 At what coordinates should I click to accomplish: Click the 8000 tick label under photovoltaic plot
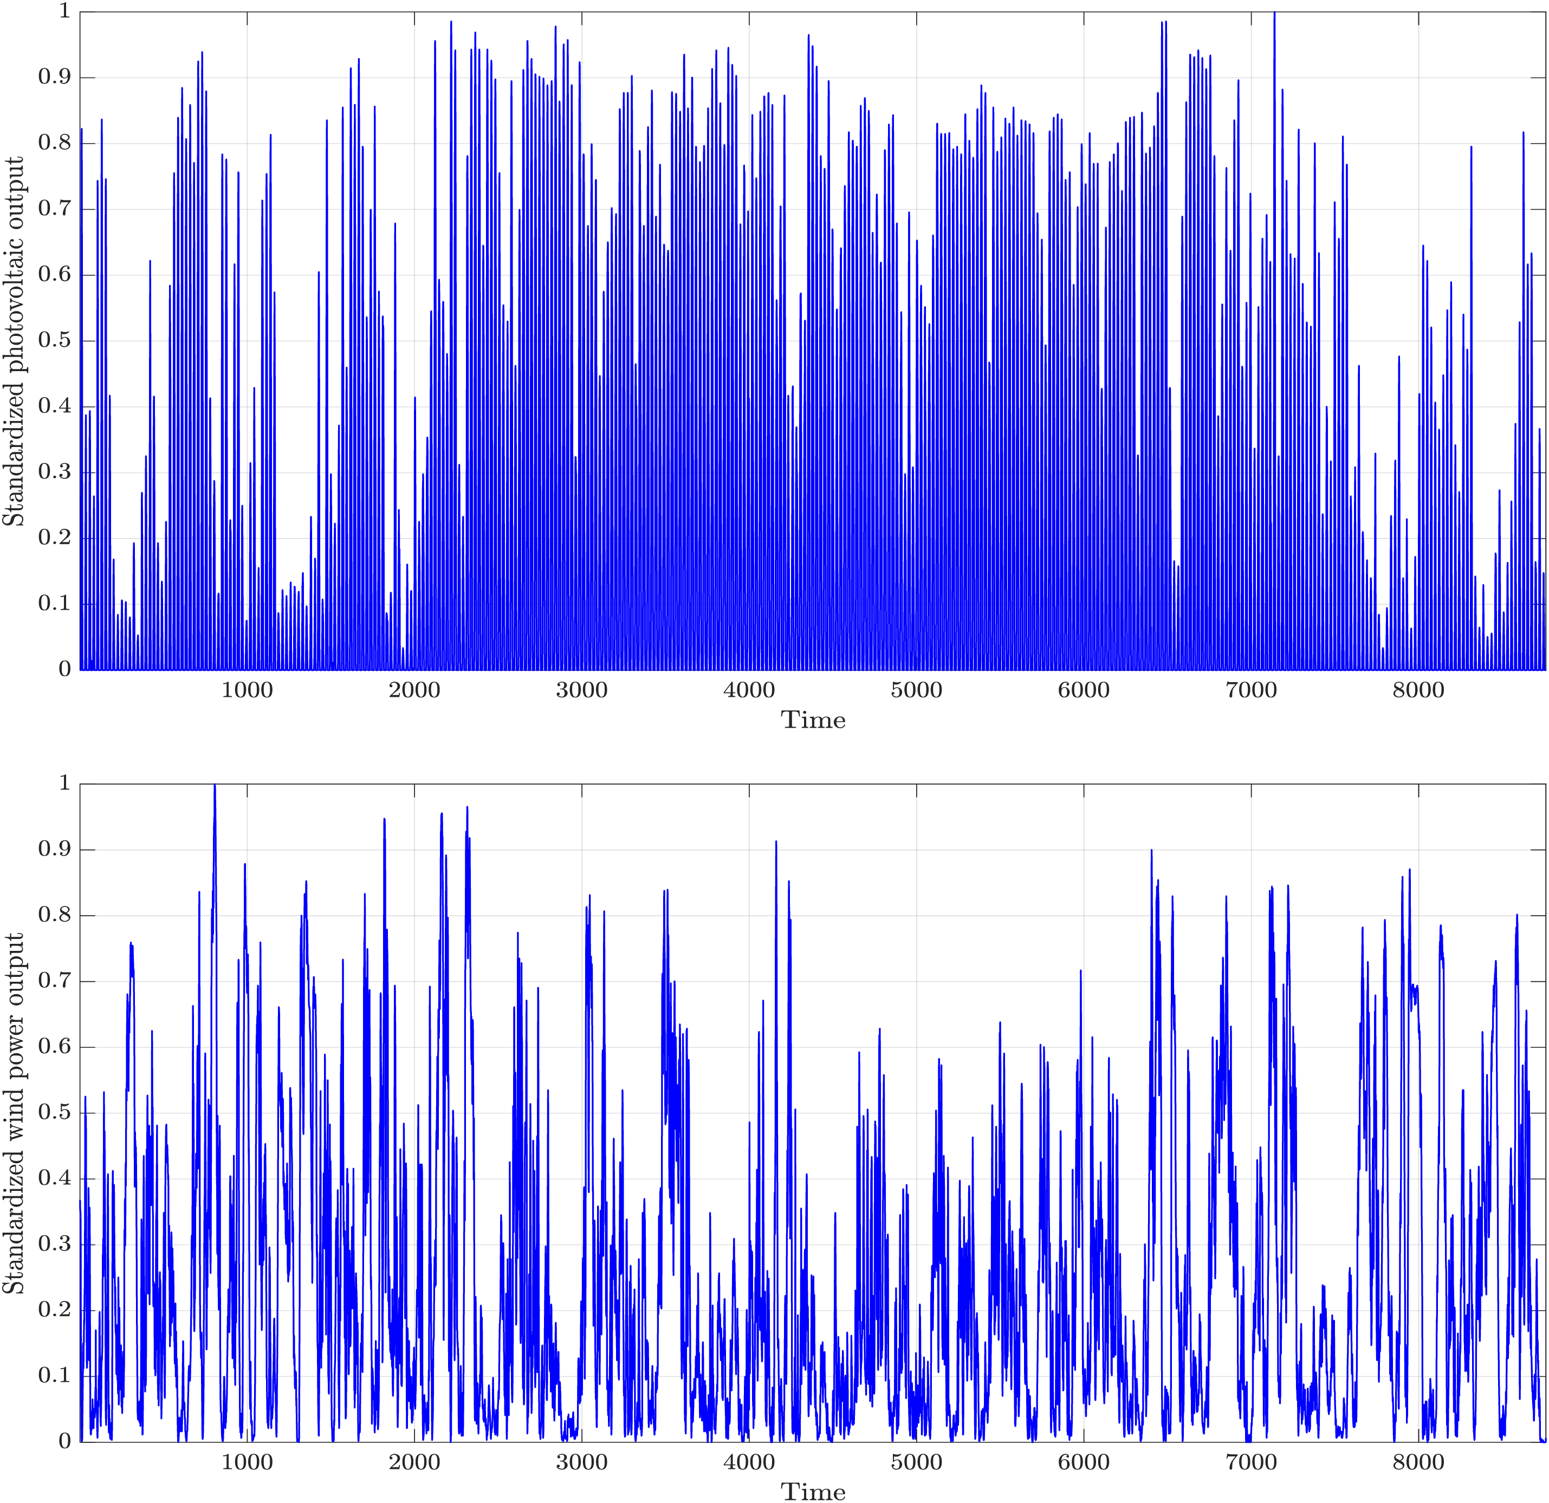[1418, 691]
